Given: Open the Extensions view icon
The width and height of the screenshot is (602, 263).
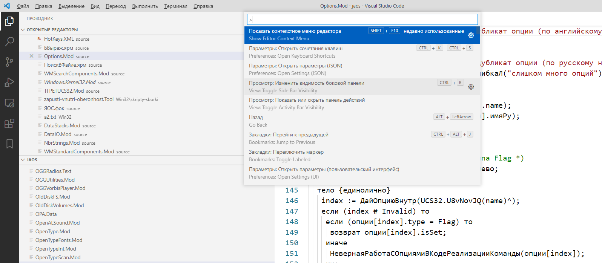Looking at the screenshot, I should point(9,123).
